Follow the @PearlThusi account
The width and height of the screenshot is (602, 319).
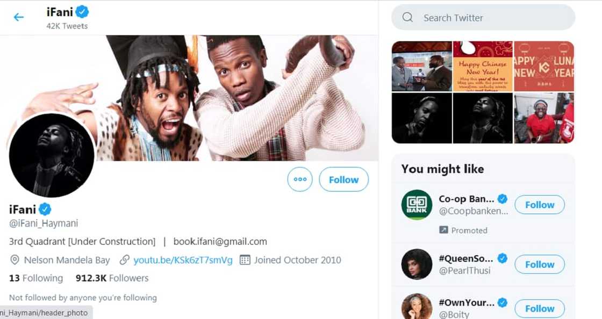[x=539, y=264]
